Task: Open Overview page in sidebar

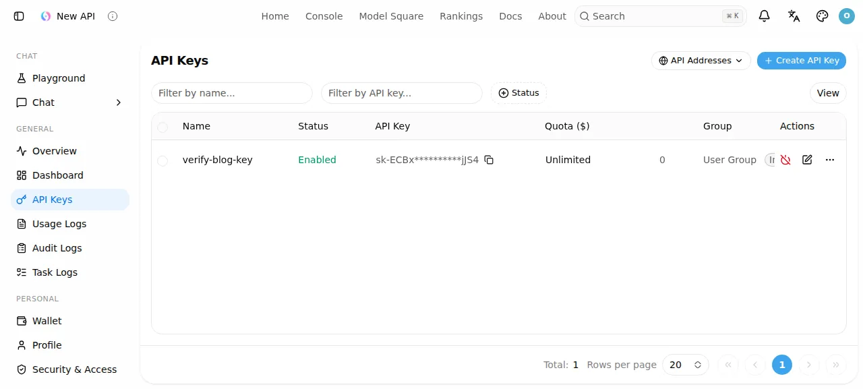Action: click(70, 151)
